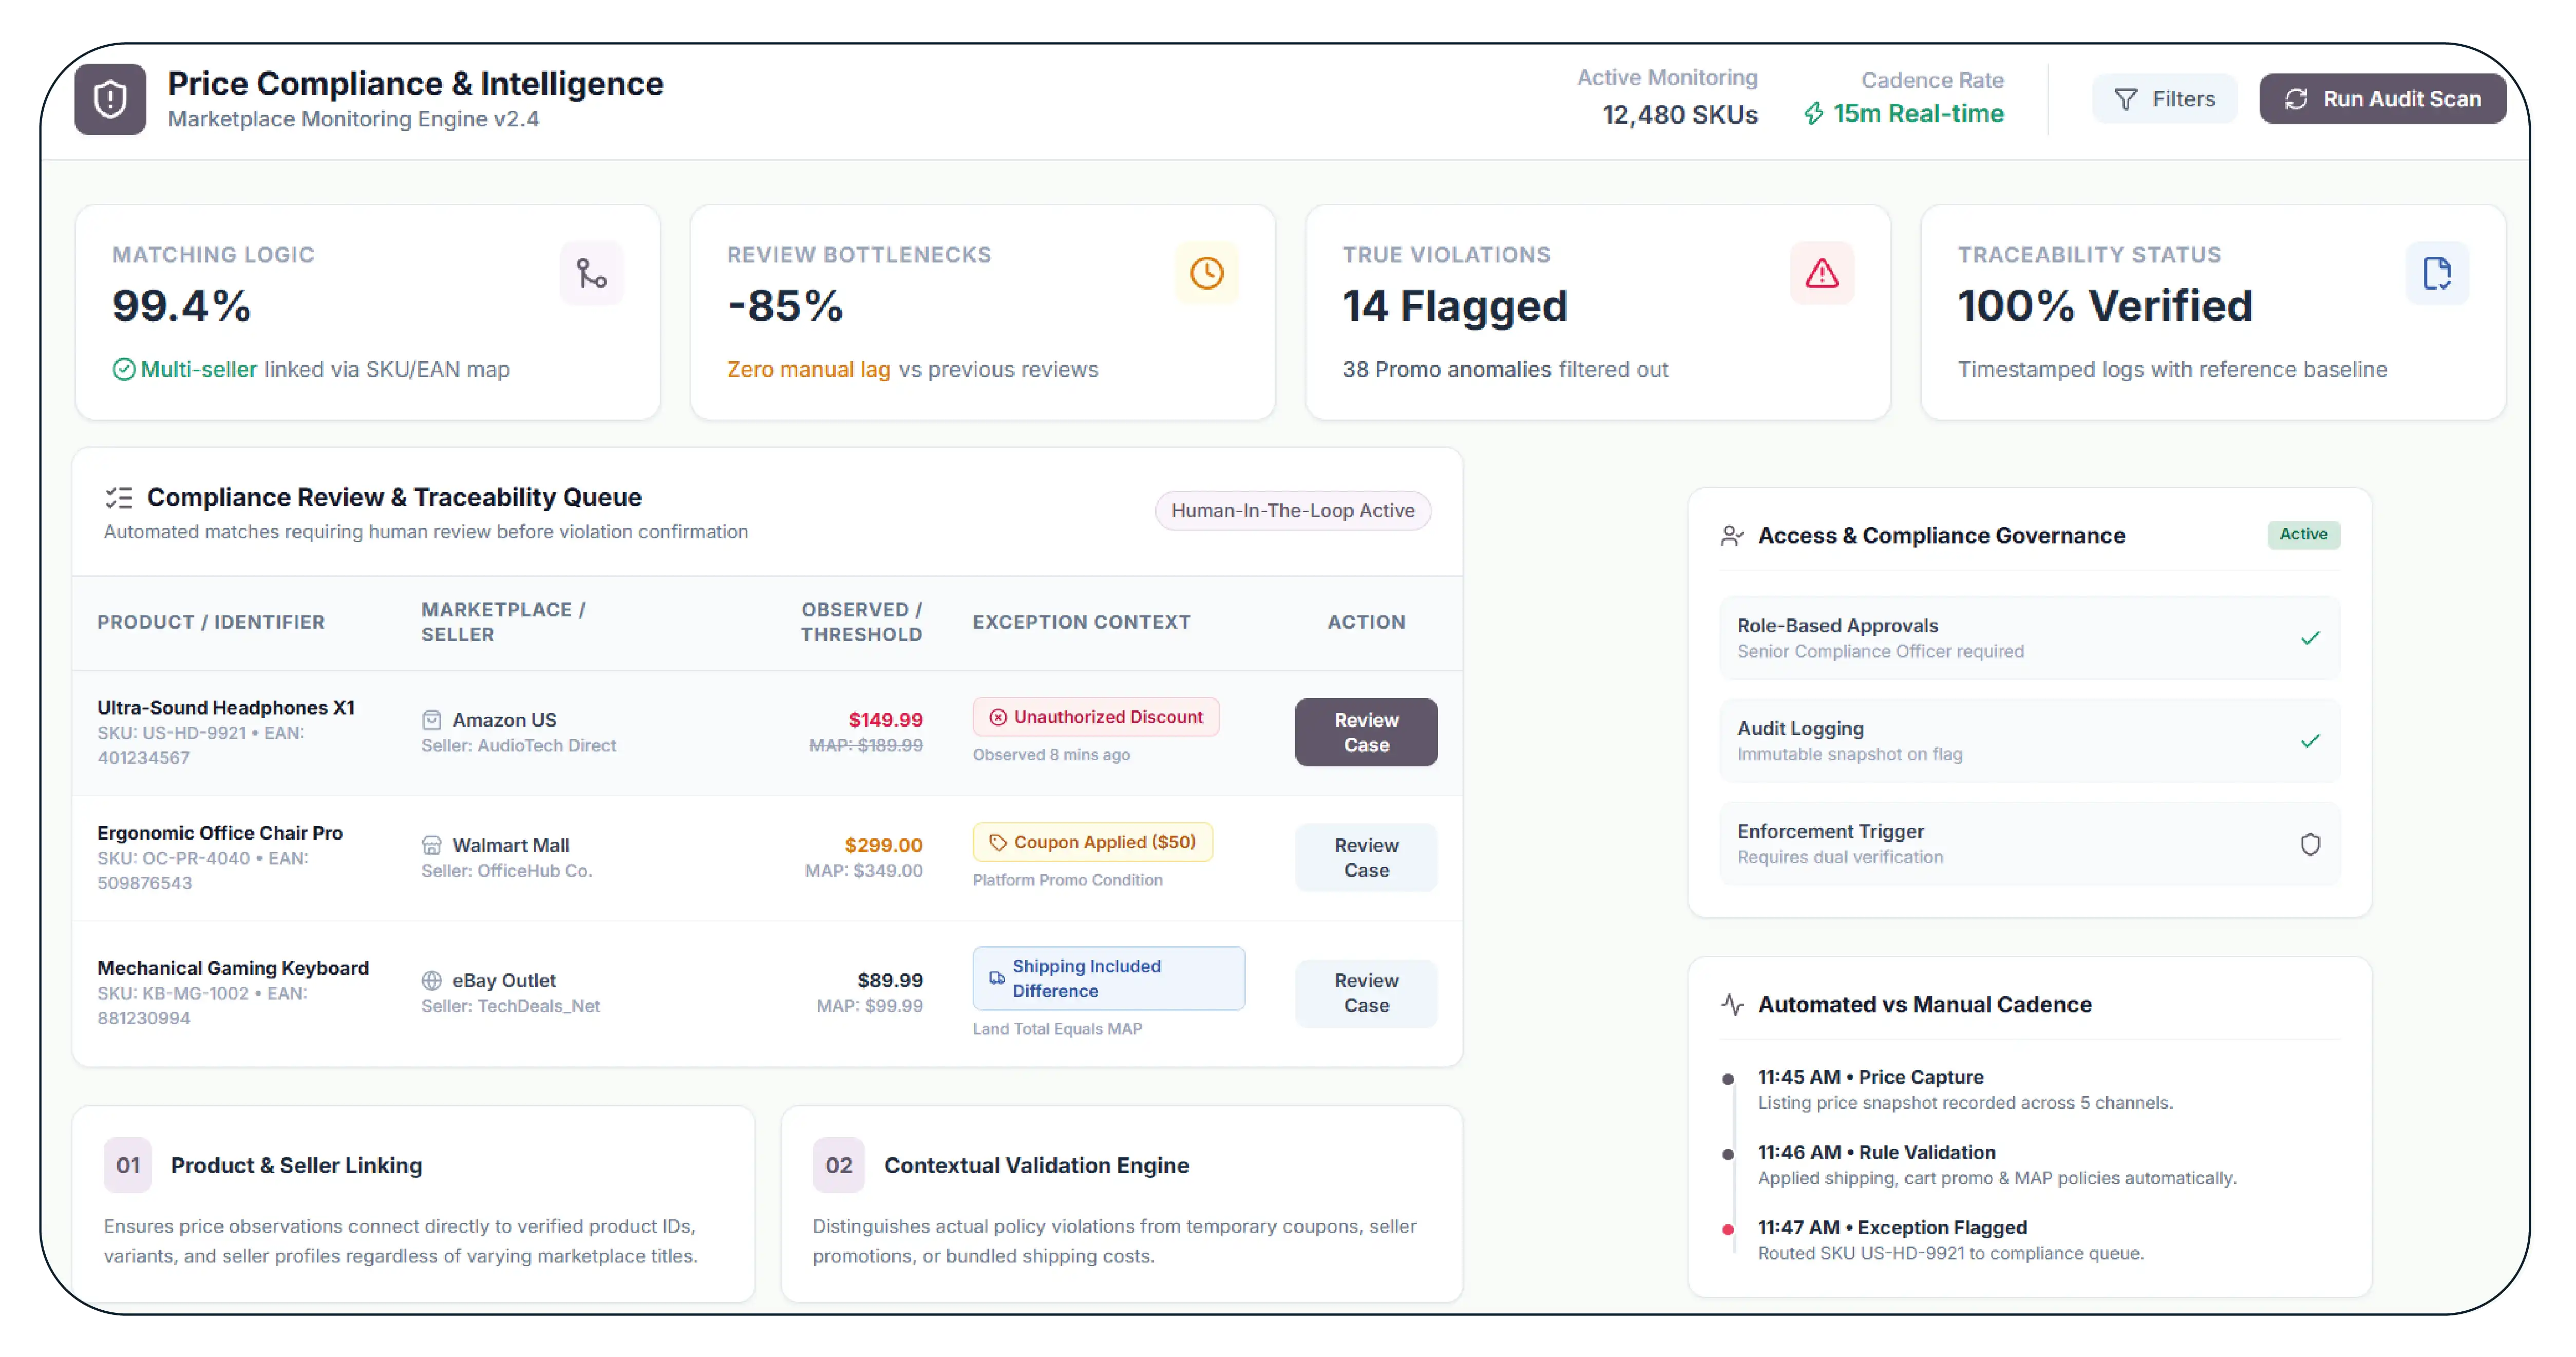Open the Filters button

click(2164, 99)
